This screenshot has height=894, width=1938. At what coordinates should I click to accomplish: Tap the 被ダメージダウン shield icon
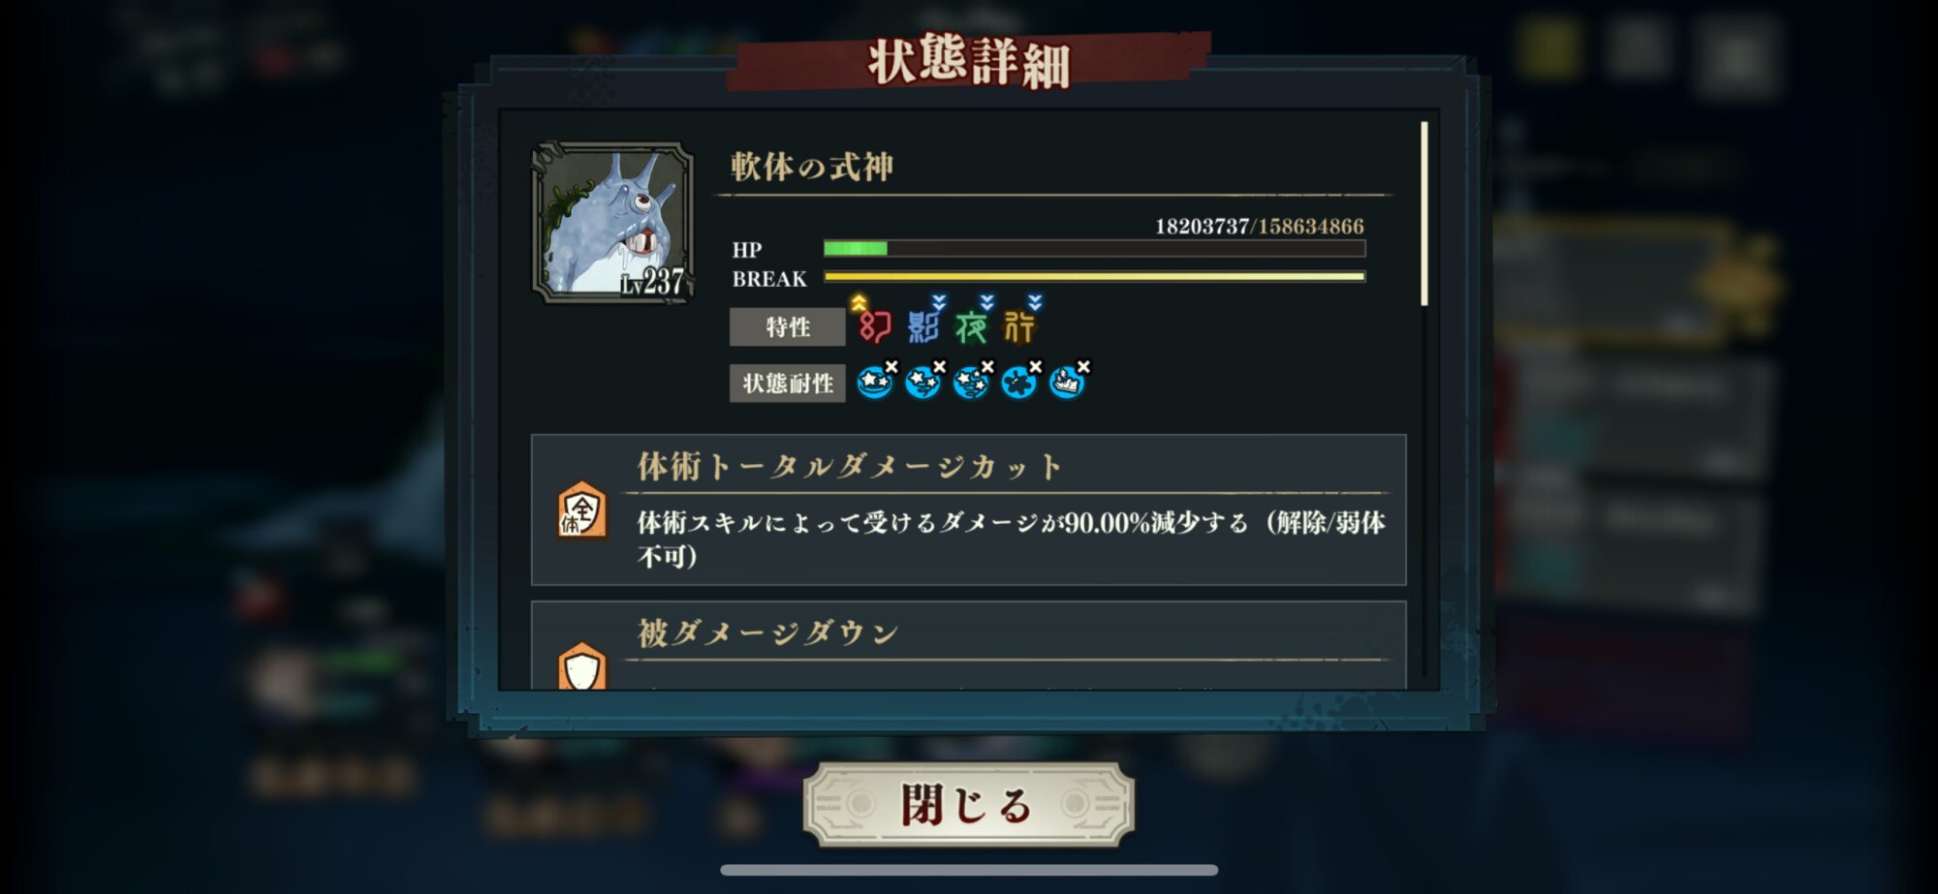click(581, 666)
